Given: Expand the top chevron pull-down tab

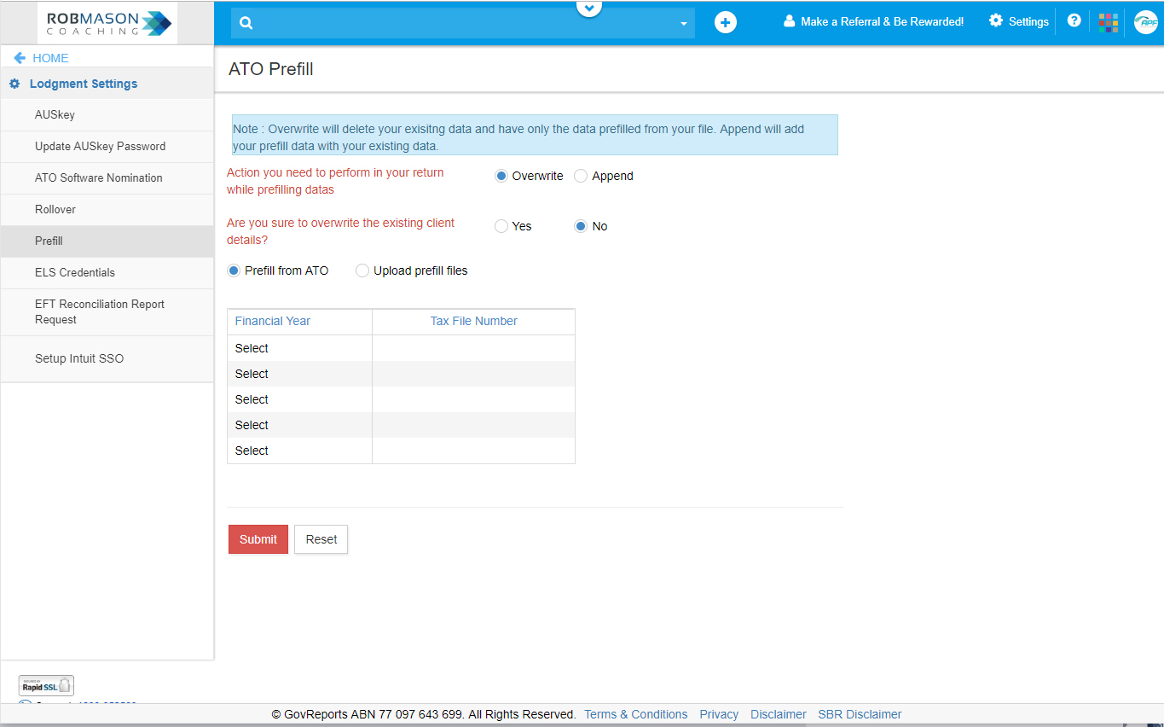Looking at the screenshot, I should (x=589, y=8).
